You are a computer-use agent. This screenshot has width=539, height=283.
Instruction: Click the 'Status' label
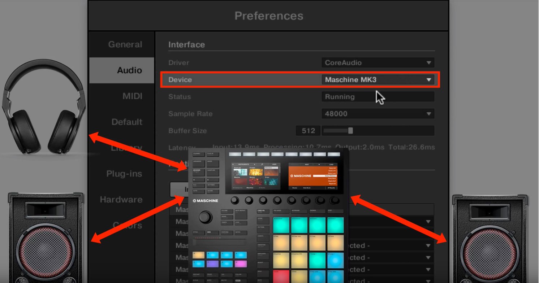[x=180, y=97]
